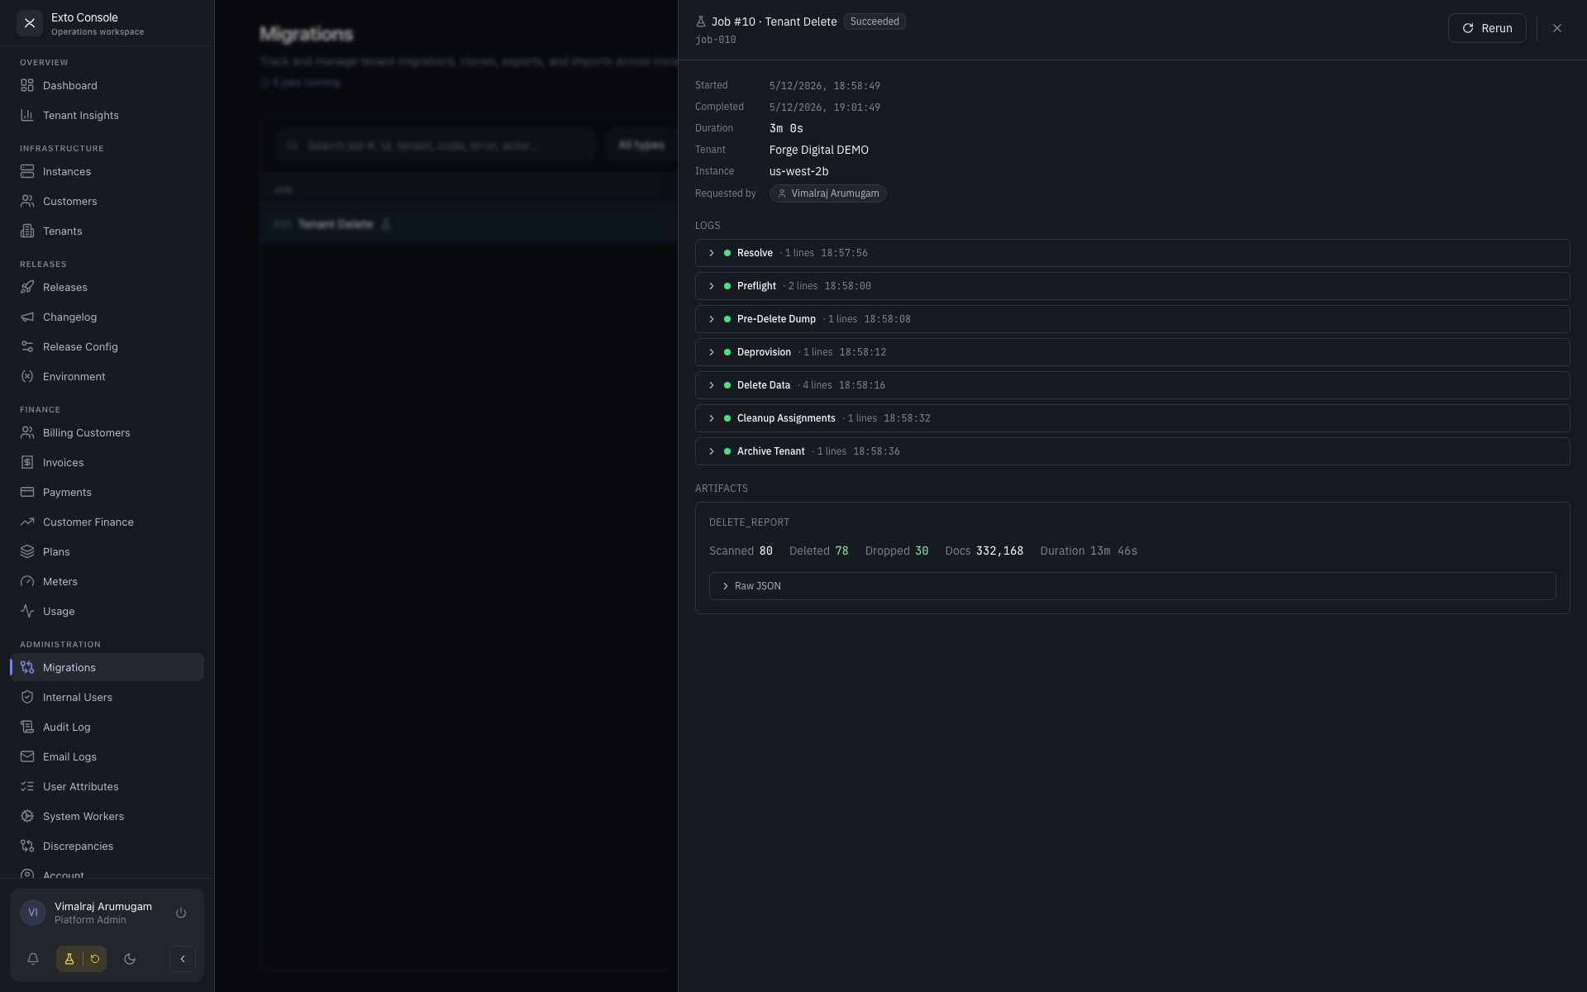Click the Email Logs envelope icon
Viewport: 1587px width, 992px height.
coord(27,756)
